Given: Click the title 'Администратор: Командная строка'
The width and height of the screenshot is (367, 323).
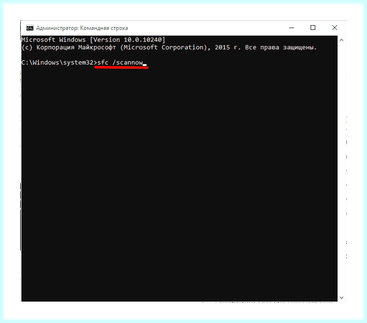Looking at the screenshot, I should click(x=82, y=28).
